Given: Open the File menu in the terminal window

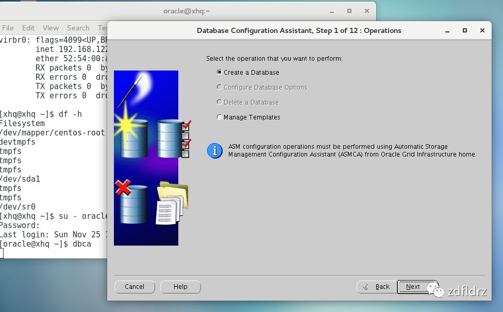Looking at the screenshot, I should click(x=8, y=28).
